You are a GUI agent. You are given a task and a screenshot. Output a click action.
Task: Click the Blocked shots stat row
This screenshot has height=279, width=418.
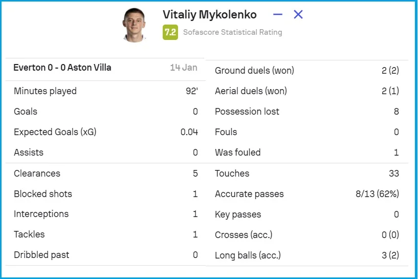point(105,194)
